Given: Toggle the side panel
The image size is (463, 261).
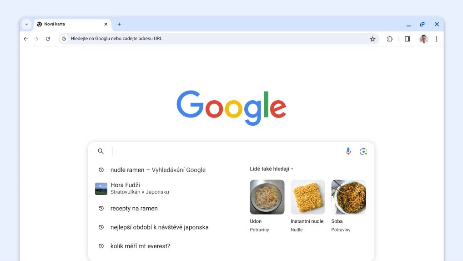Looking at the screenshot, I should pyautogui.click(x=407, y=39).
